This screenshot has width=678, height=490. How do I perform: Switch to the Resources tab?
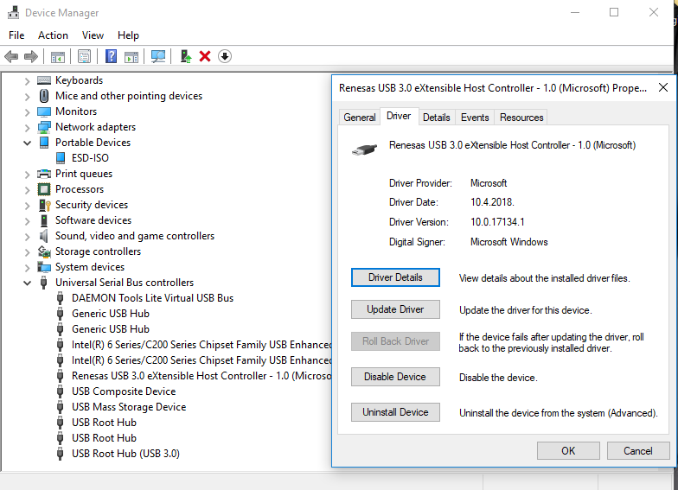pos(521,118)
